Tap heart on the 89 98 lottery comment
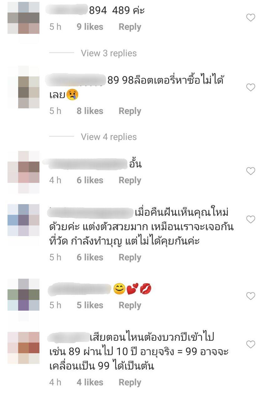 pyautogui.click(x=251, y=87)
